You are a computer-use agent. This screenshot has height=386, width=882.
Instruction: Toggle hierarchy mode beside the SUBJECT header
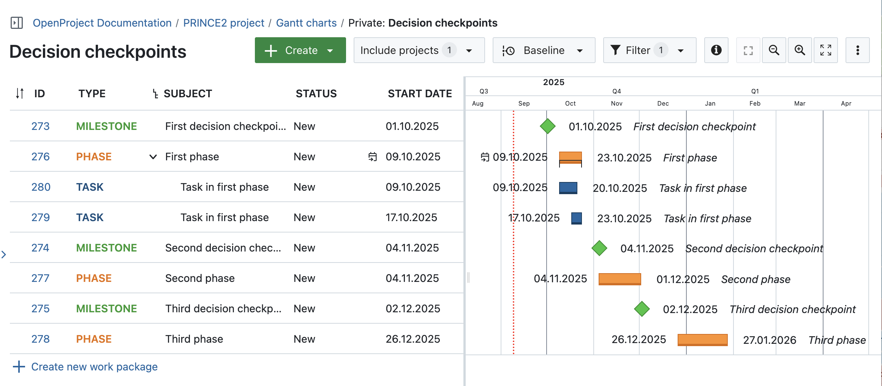pos(155,93)
